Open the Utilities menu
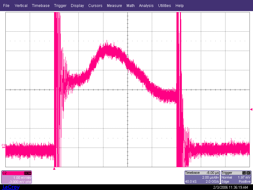The image size is (253, 190). tap(164, 6)
